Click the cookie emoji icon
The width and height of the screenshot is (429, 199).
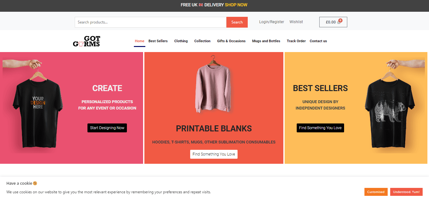pyautogui.click(x=35, y=183)
